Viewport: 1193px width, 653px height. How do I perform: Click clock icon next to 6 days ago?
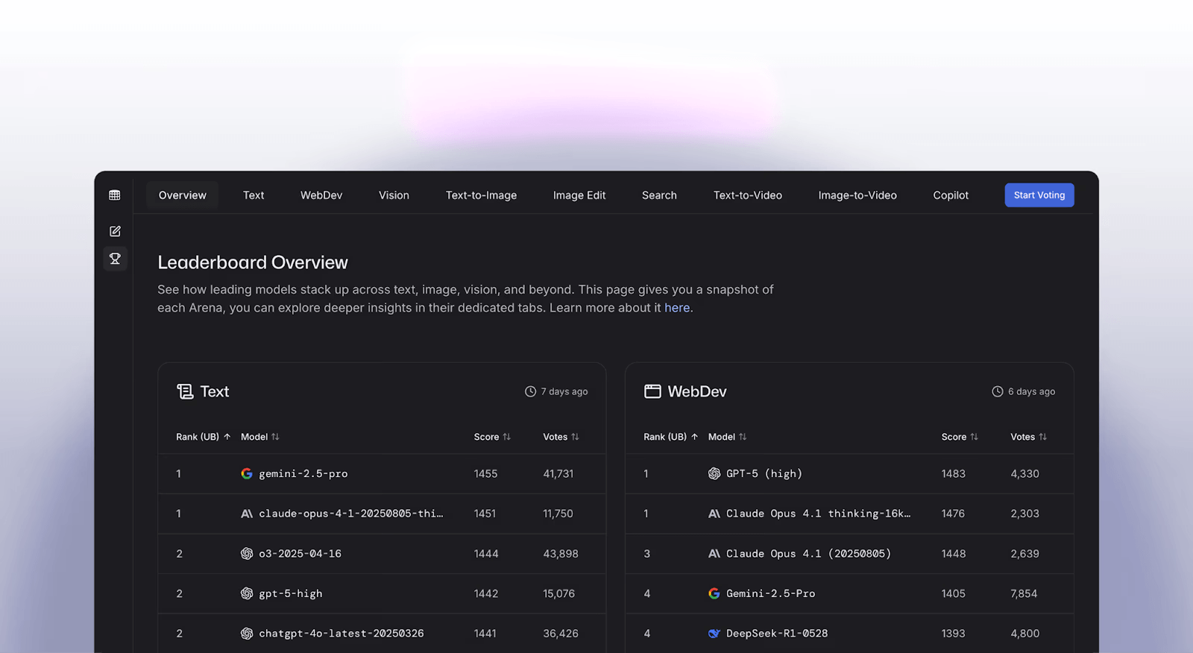pos(998,391)
